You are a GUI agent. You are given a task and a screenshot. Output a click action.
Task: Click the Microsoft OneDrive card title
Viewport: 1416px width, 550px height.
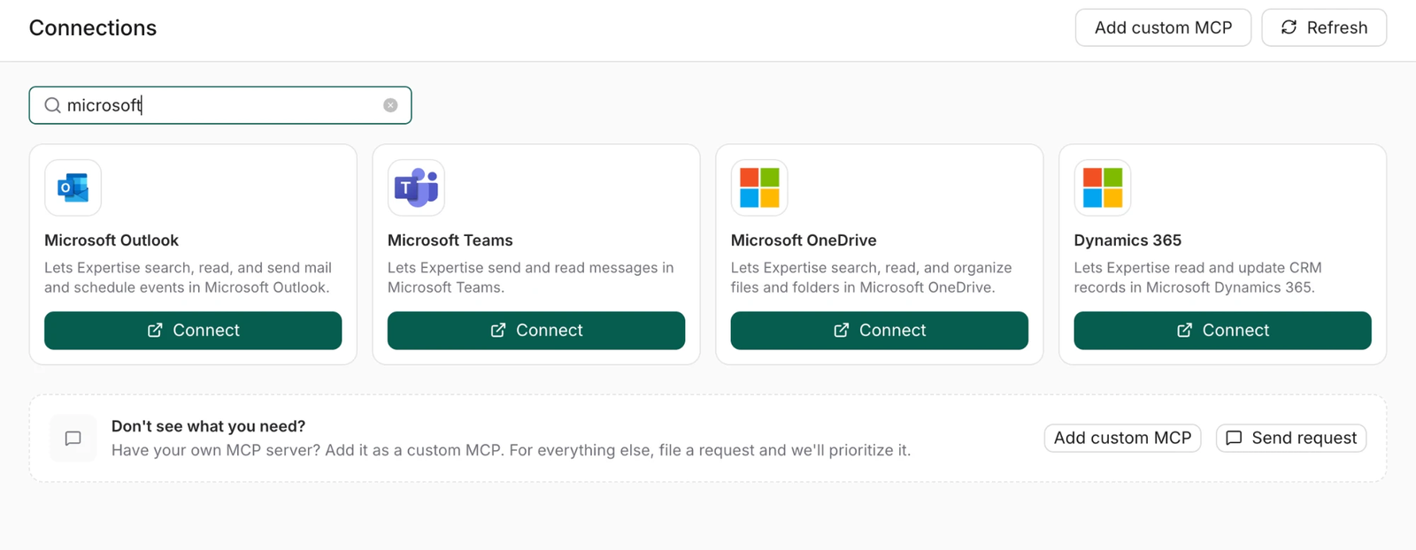[804, 241]
